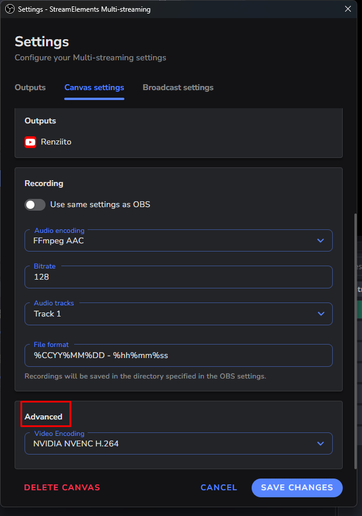Click the Audio encoding dropdown chevron

coord(320,240)
